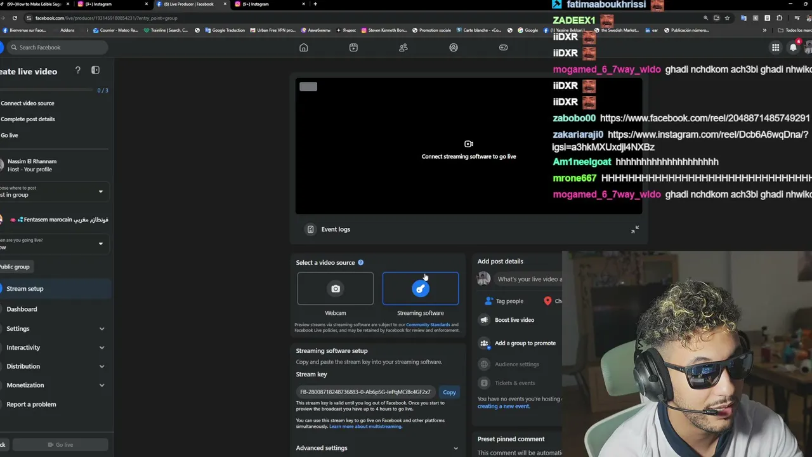Click the Tag people icon
The image size is (812, 457).
point(488,301)
